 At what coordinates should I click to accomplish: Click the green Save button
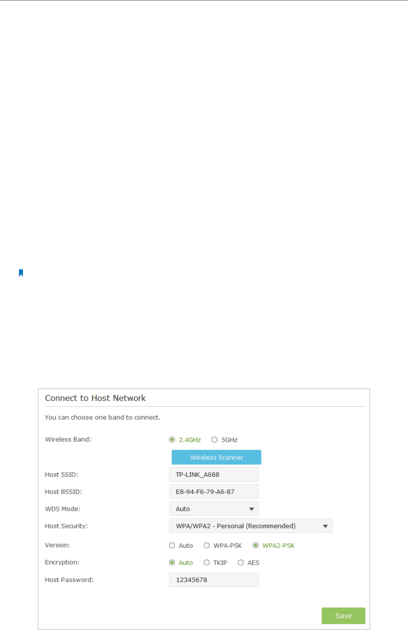tap(343, 616)
